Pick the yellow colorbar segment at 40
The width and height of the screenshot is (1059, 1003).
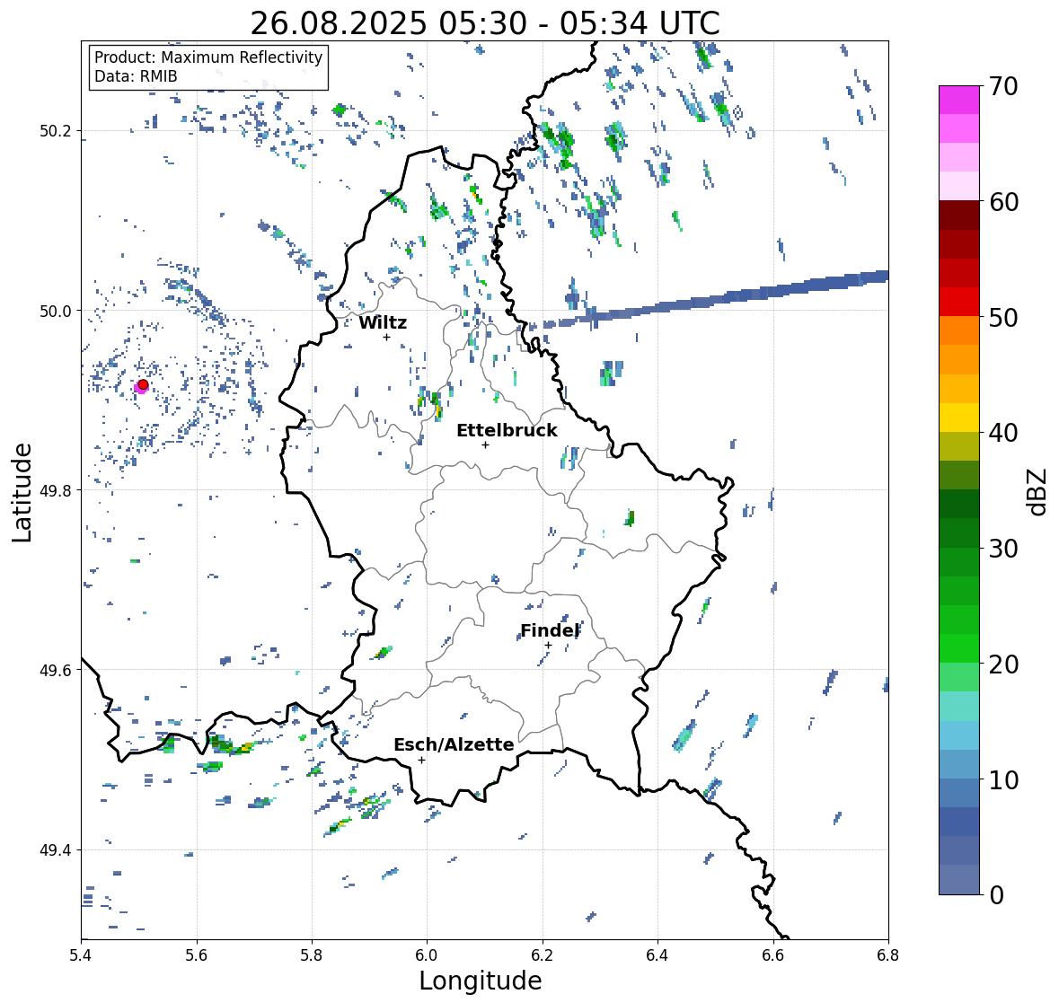pyautogui.click(x=959, y=418)
